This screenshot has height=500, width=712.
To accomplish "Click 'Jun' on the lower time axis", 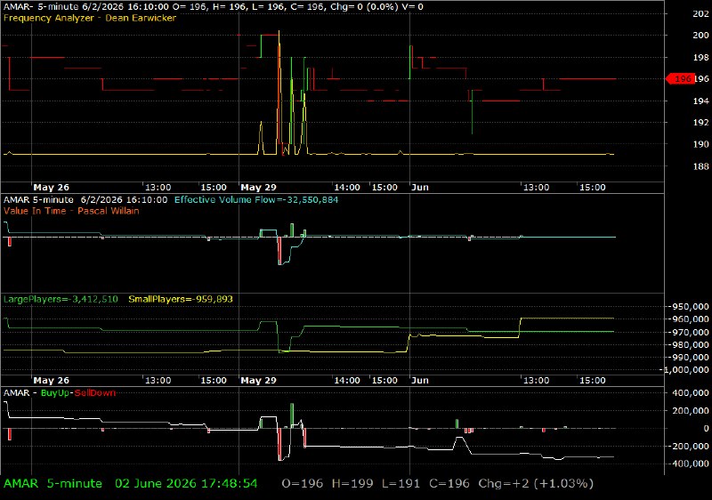I will coord(420,380).
